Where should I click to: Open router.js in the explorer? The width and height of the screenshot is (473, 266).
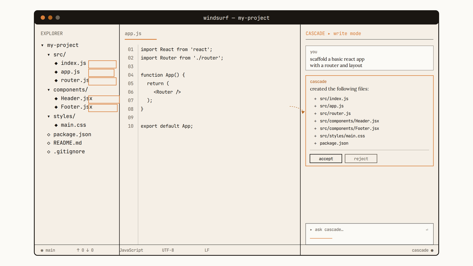75,80
